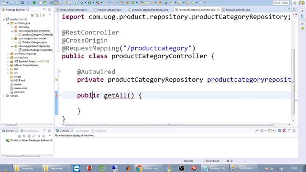
Task: Close the productCategoryController.java tab
Action: coord(218,10)
